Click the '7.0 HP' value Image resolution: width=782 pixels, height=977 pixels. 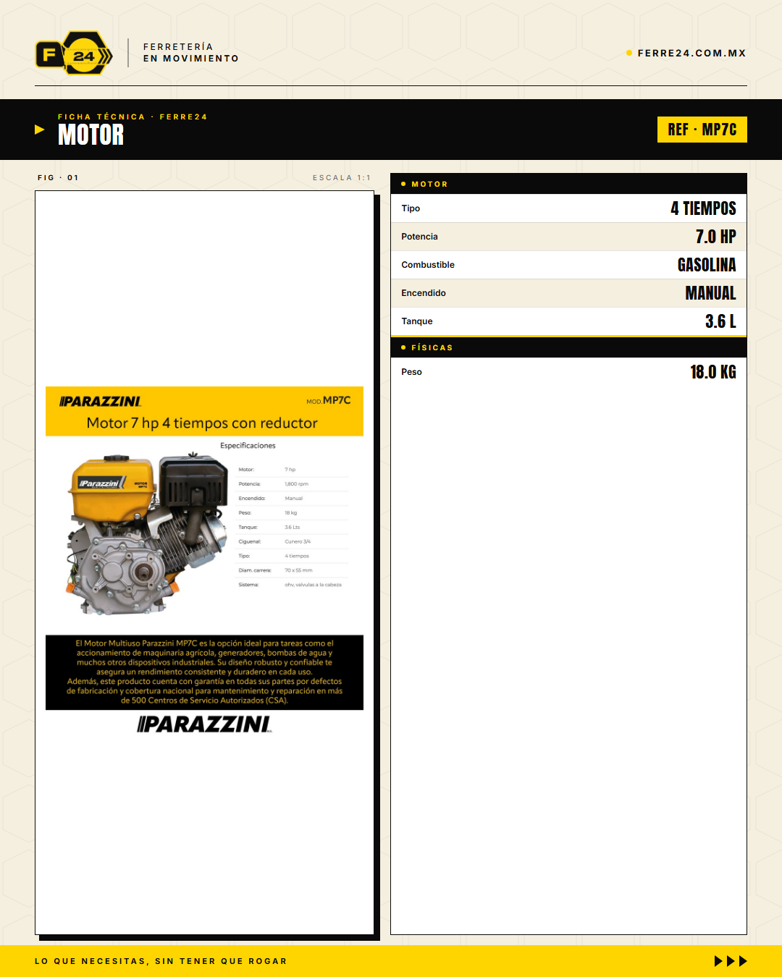(716, 237)
